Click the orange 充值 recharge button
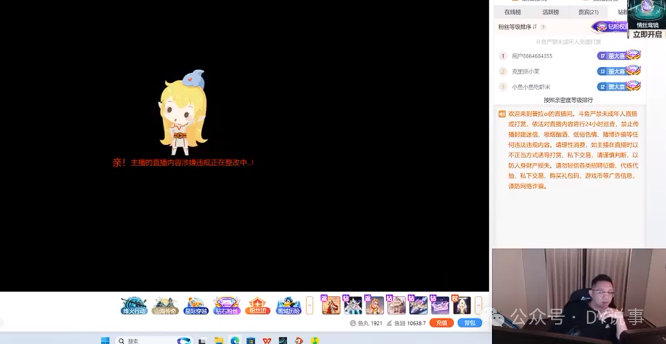Image resolution: width=666 pixels, height=344 pixels. (442, 323)
